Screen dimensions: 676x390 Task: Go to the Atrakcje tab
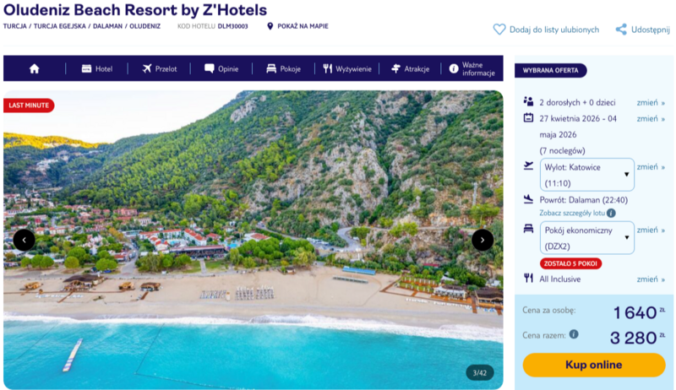tap(411, 68)
